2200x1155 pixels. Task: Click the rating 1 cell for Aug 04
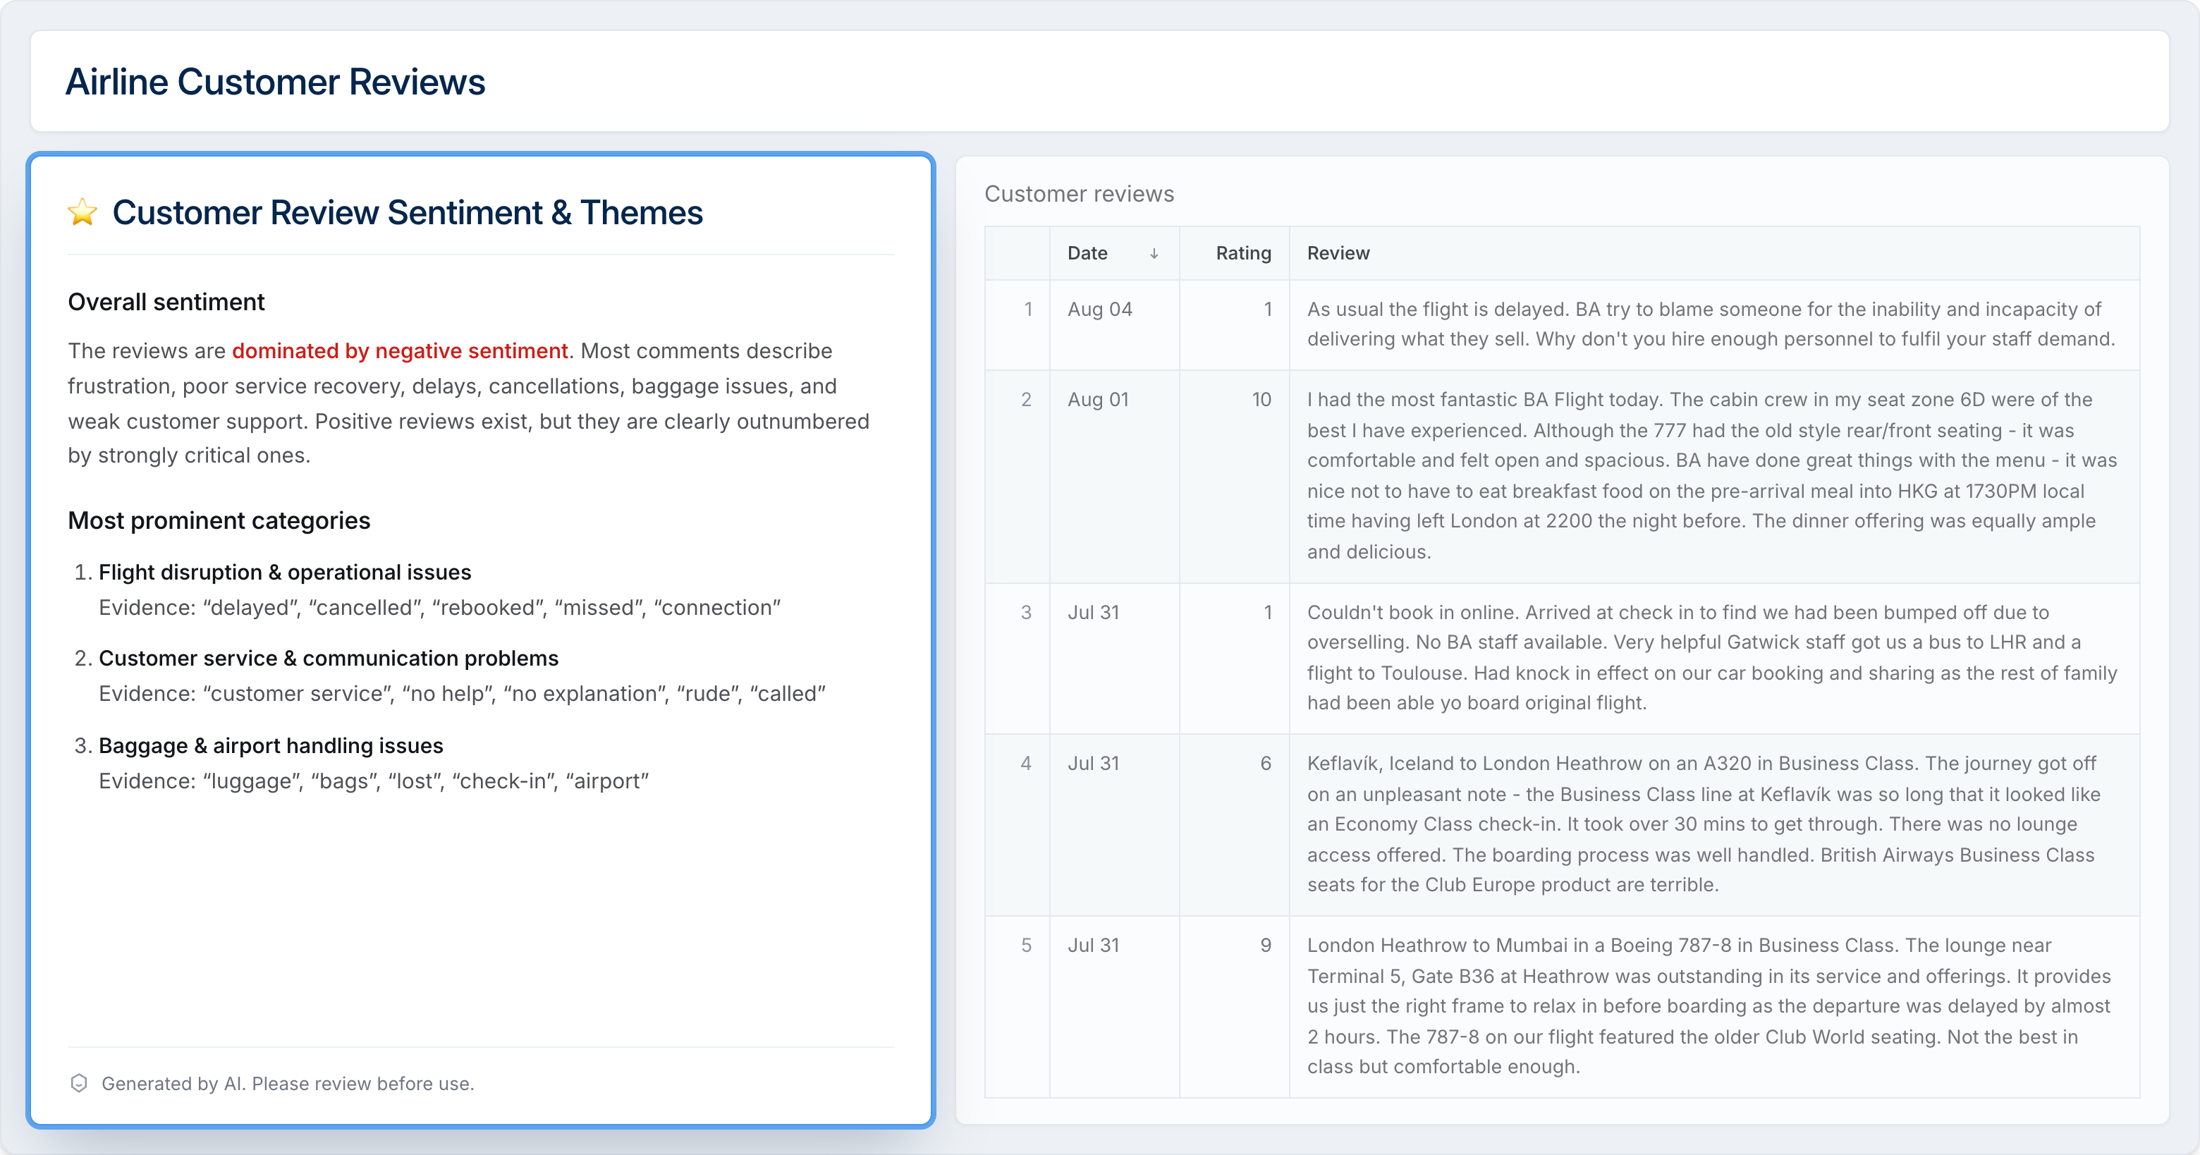point(1234,324)
